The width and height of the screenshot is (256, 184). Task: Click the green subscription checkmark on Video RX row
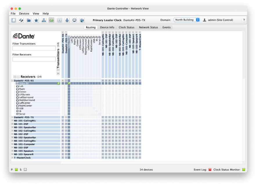(x=58, y=83)
